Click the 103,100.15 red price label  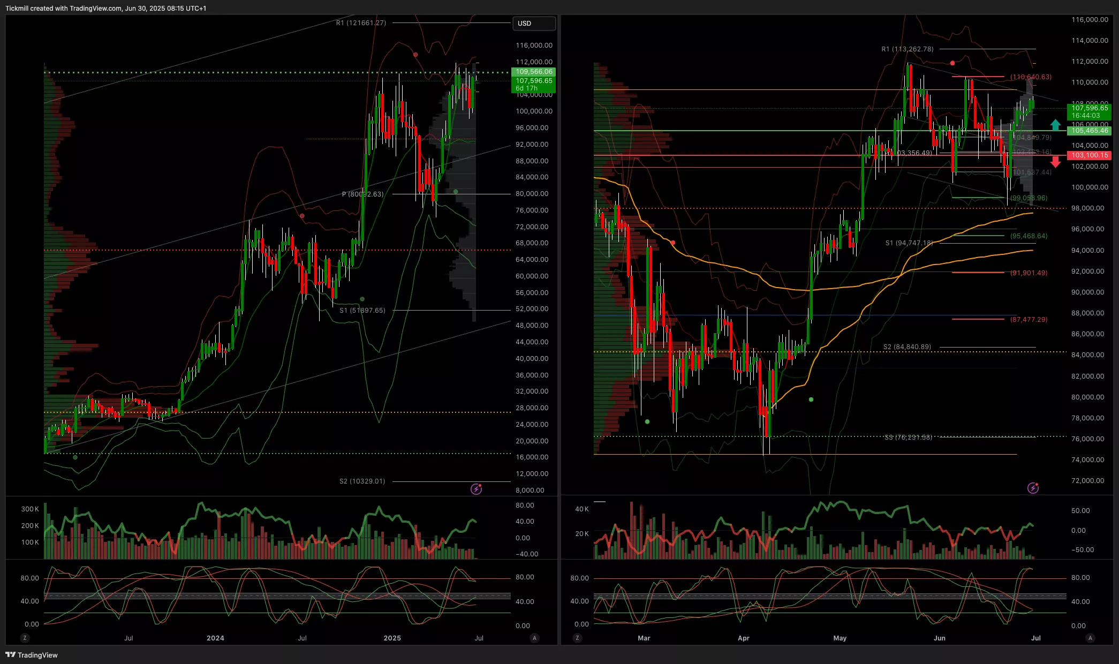coord(1089,155)
